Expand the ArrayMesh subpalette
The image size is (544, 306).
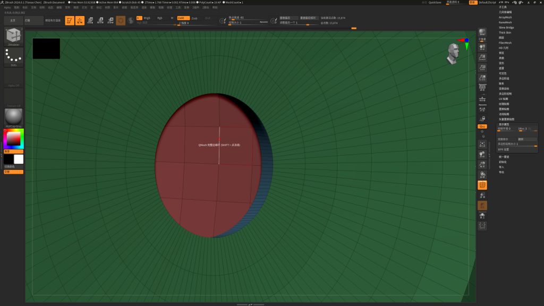click(x=505, y=18)
